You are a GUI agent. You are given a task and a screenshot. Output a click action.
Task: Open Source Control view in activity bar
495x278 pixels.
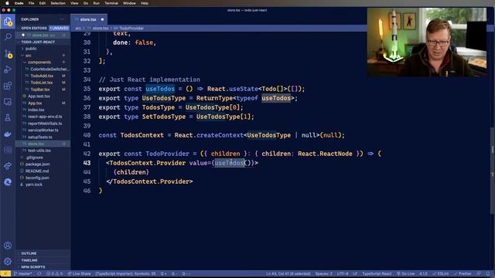[x=8, y=53]
